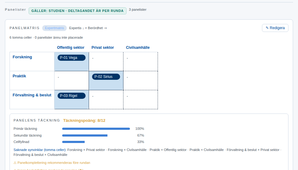Click the Primär täckning progress bar
The width and height of the screenshot is (298, 170).
96,129
